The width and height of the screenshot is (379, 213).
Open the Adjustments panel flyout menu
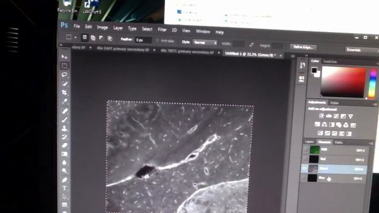coord(374,104)
